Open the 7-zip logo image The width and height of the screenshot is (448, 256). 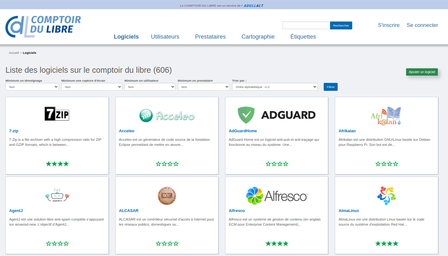click(57, 114)
